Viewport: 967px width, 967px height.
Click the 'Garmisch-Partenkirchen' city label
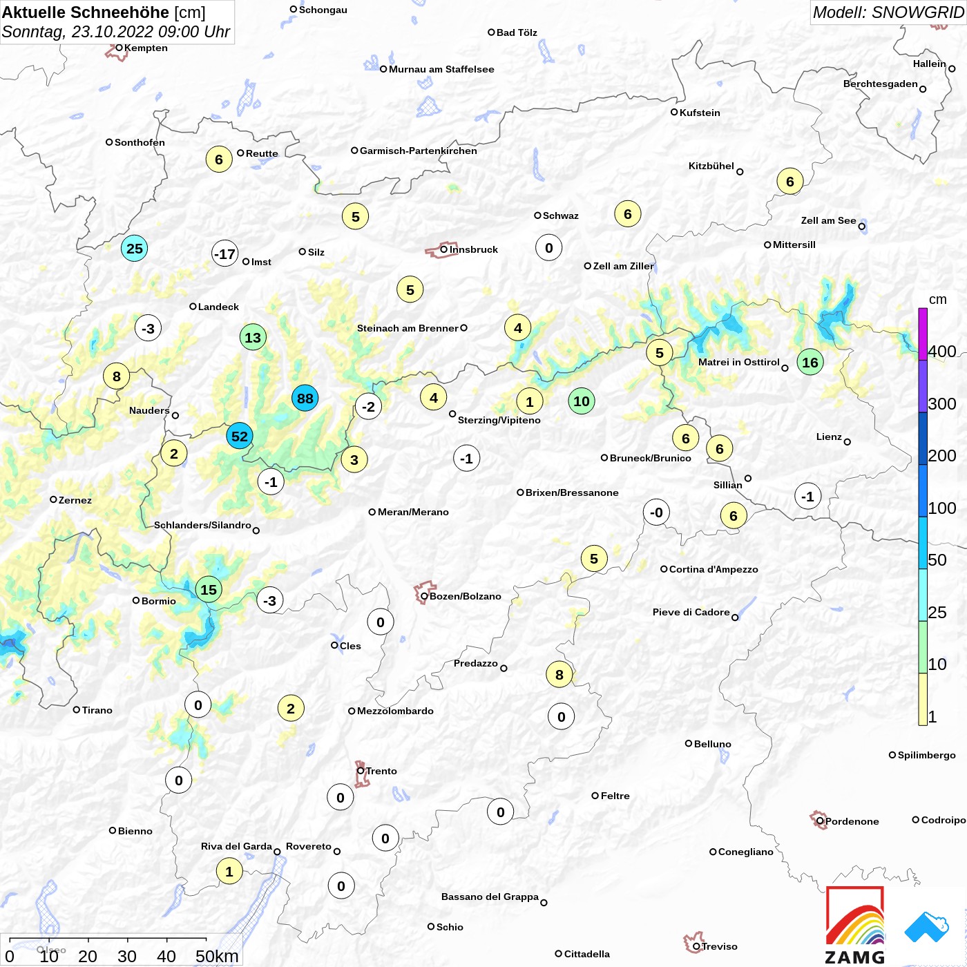point(419,151)
